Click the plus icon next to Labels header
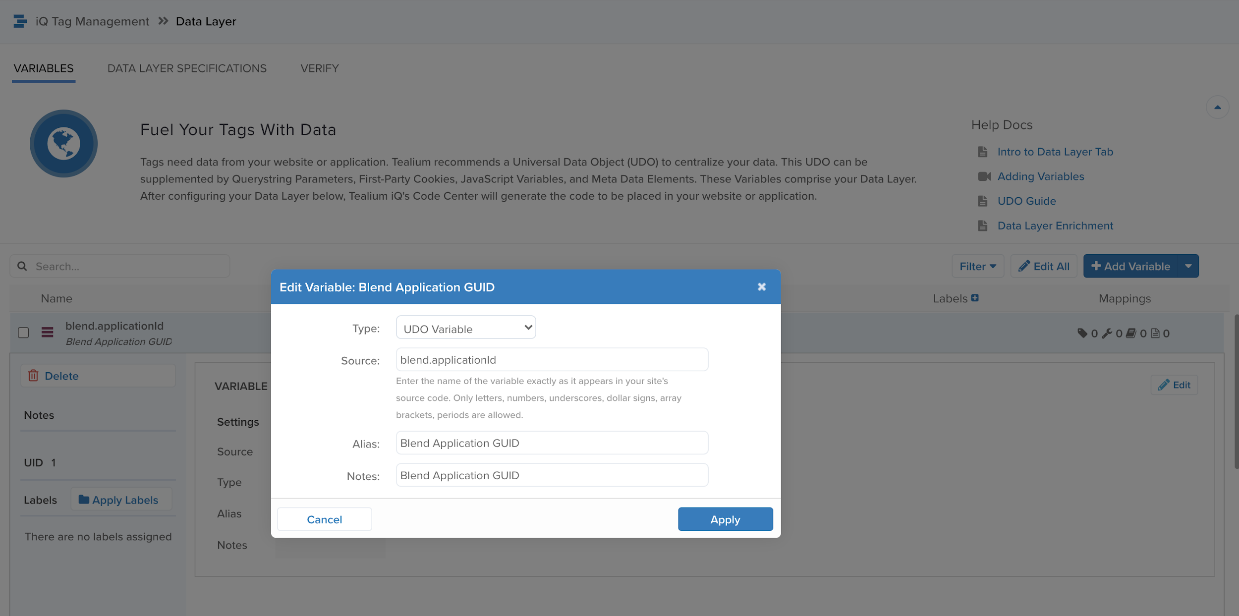1239x616 pixels. click(x=975, y=298)
